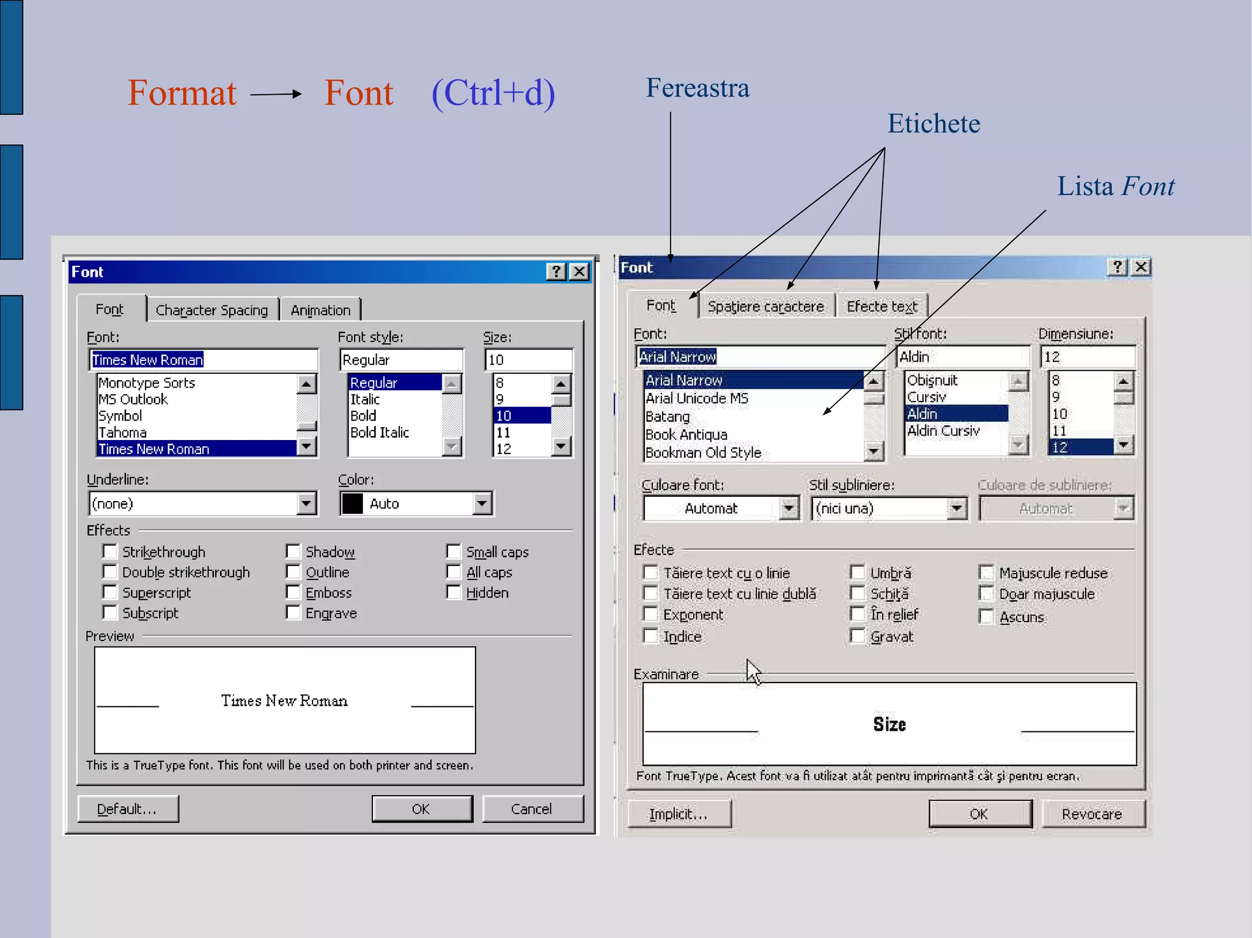Screen dimensions: 1252x938
Task: Open the Color Auto dropdown
Action: (x=482, y=504)
